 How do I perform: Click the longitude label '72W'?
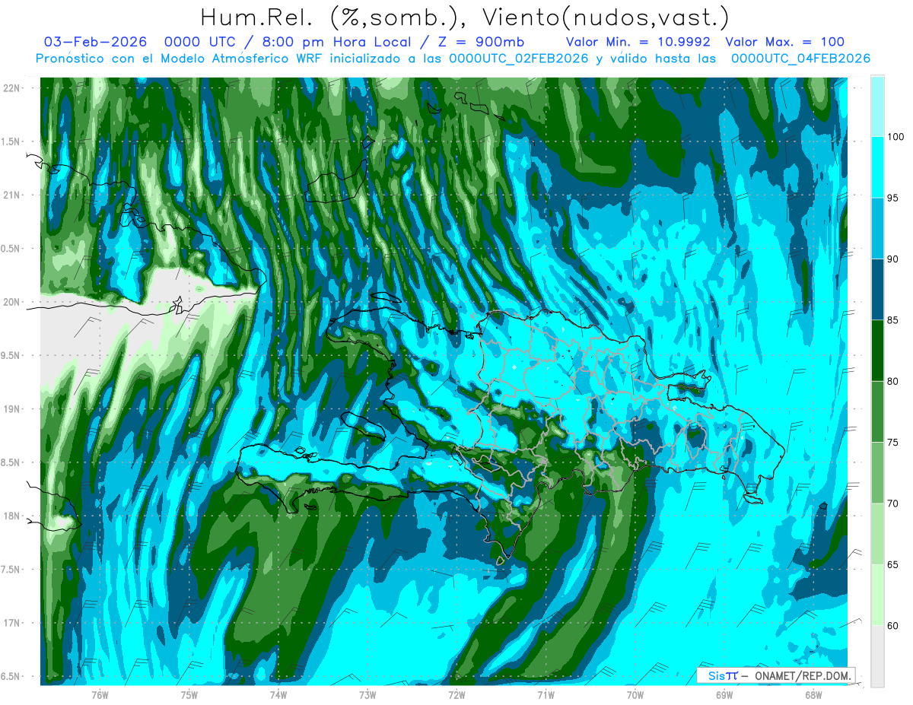click(x=456, y=695)
